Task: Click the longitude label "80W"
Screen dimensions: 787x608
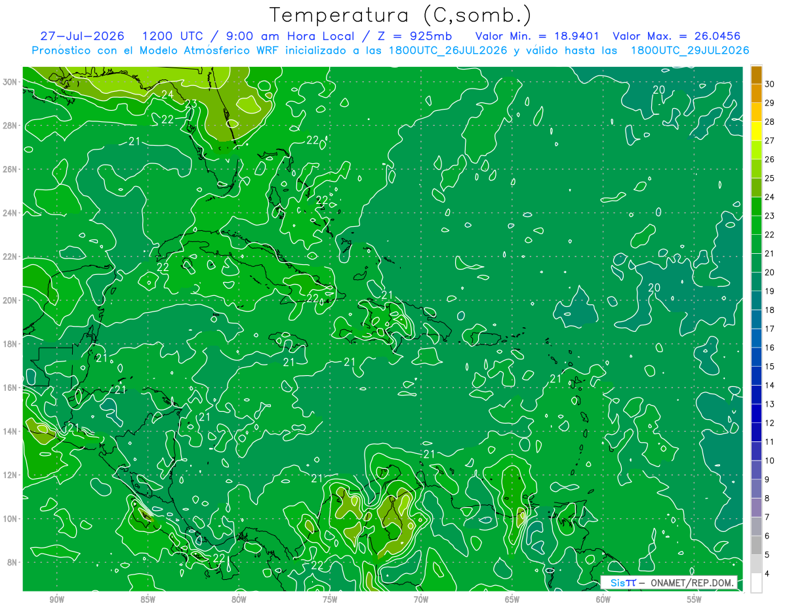Action: click(239, 599)
